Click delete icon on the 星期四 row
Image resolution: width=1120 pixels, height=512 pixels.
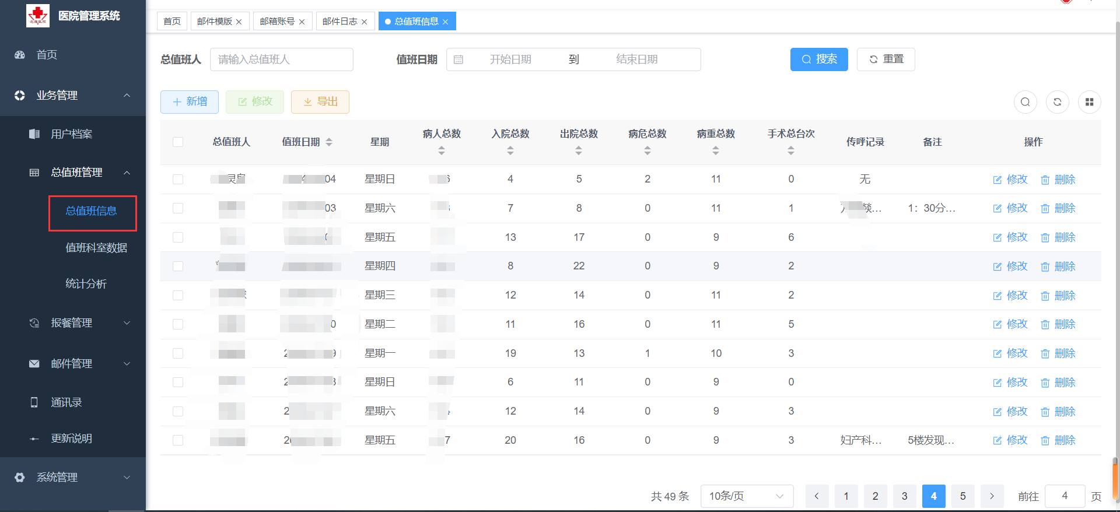point(1045,267)
